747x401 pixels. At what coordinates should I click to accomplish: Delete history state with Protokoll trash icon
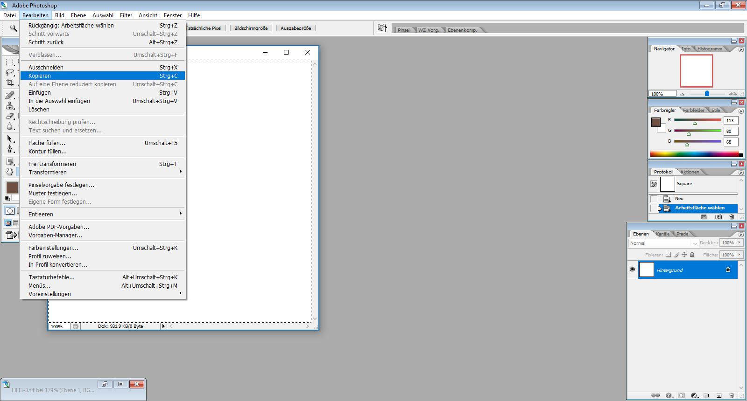pyautogui.click(x=732, y=217)
